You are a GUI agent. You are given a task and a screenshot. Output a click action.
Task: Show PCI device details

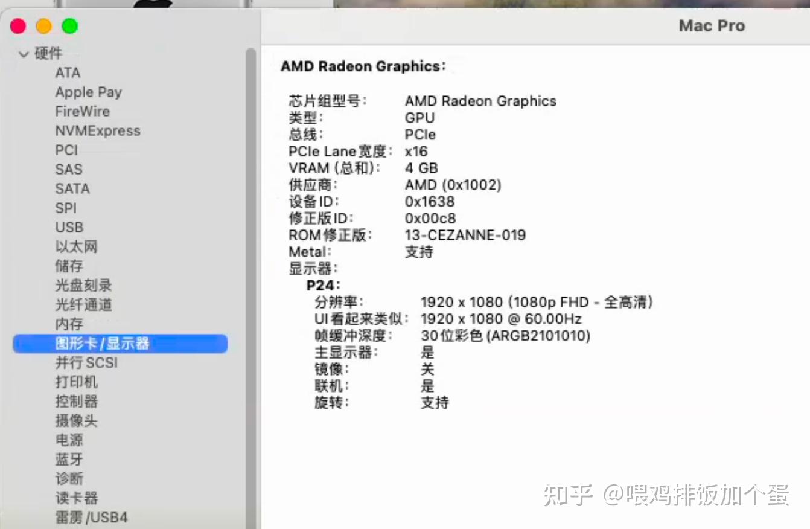coord(66,150)
